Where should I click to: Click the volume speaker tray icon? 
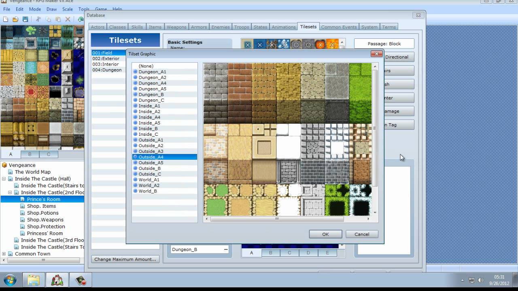(x=481, y=280)
